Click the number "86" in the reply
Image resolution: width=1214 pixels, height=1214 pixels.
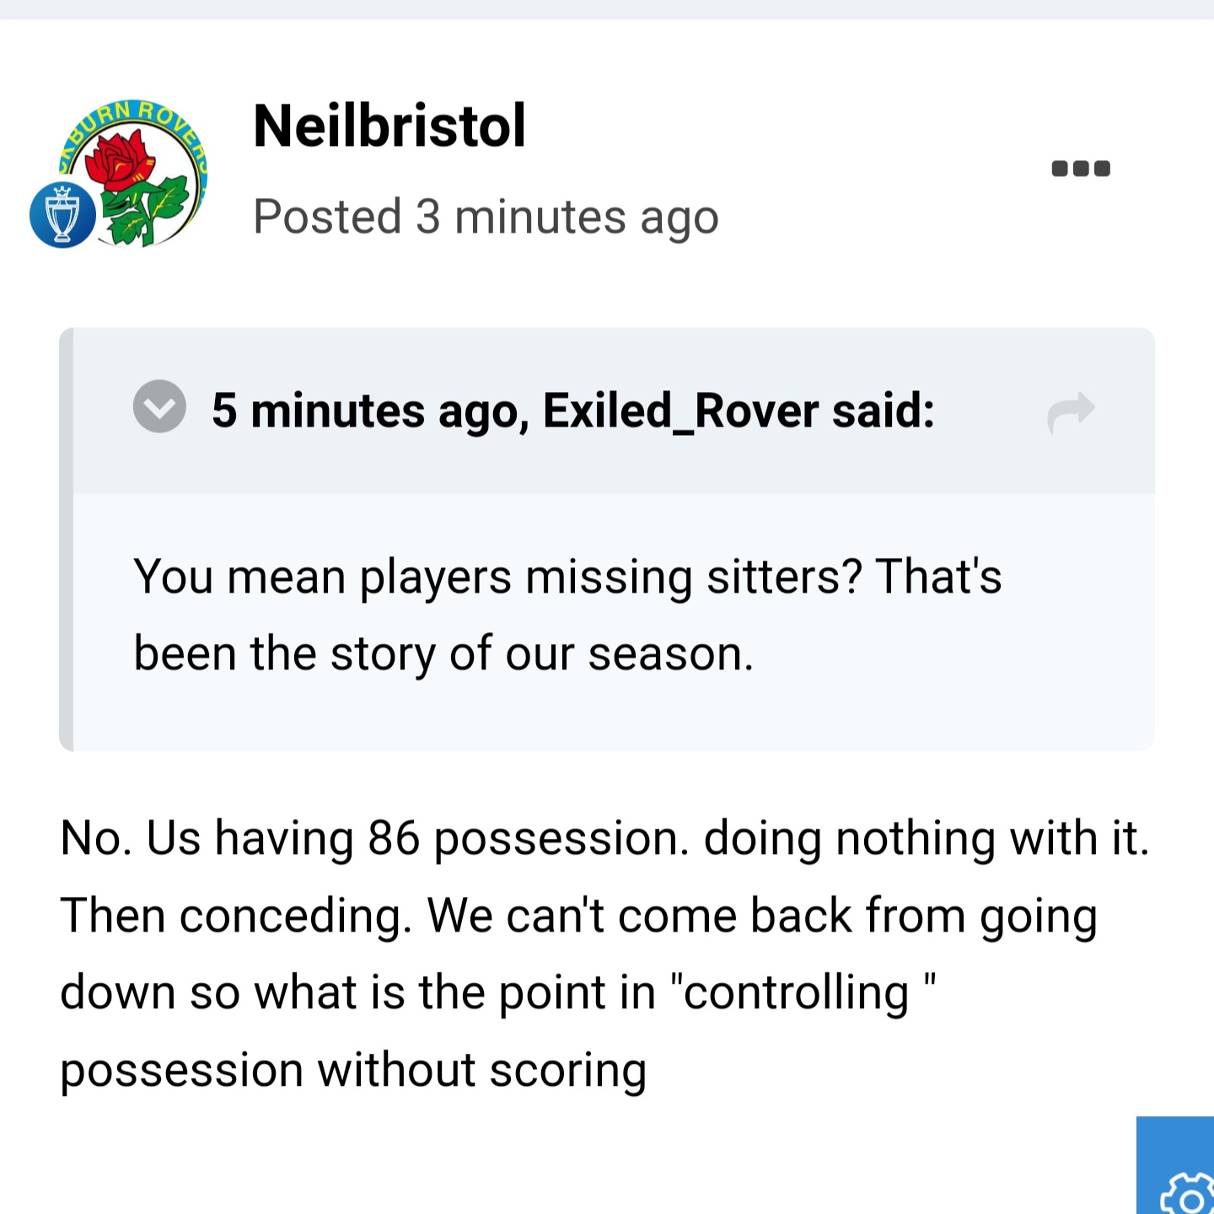click(x=394, y=839)
